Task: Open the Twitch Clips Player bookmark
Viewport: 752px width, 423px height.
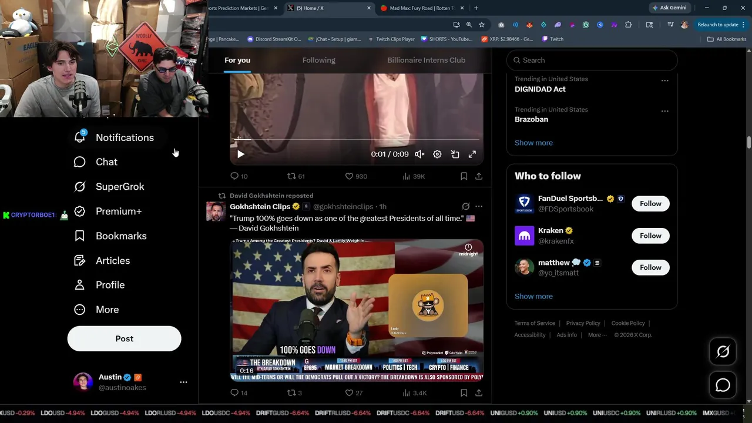Action: coord(391,39)
